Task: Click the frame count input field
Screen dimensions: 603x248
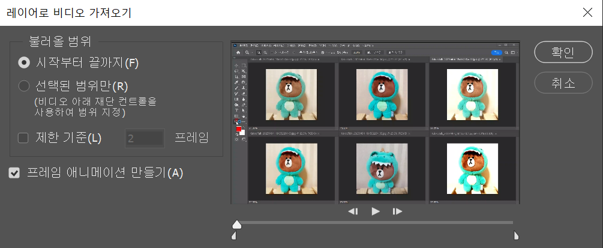Action: 145,138
